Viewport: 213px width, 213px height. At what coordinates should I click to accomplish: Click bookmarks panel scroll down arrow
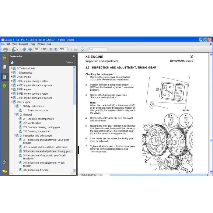point(74,170)
